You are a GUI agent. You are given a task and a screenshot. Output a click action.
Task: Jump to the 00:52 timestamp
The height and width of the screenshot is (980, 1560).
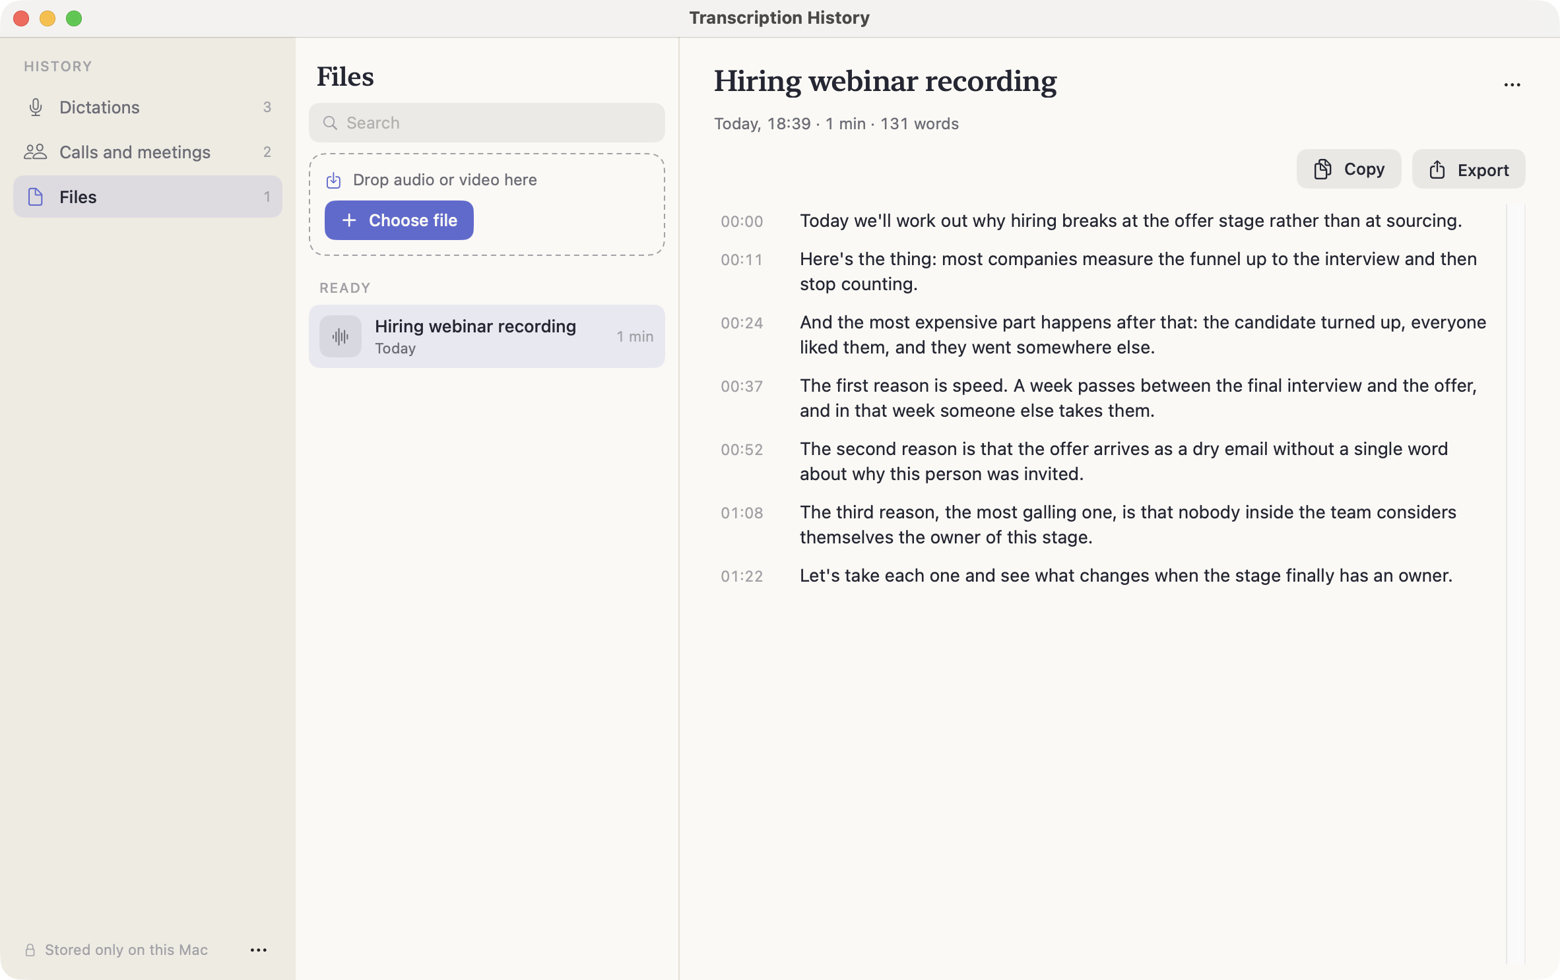click(x=742, y=450)
